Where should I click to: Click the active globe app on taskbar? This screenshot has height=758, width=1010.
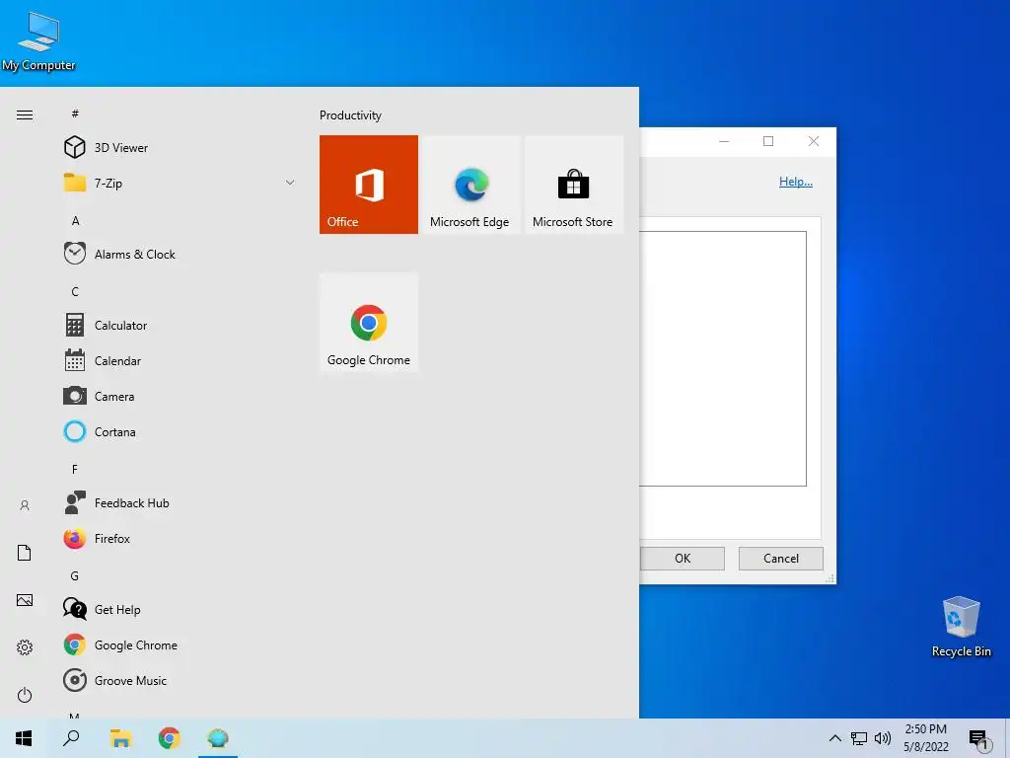(218, 738)
